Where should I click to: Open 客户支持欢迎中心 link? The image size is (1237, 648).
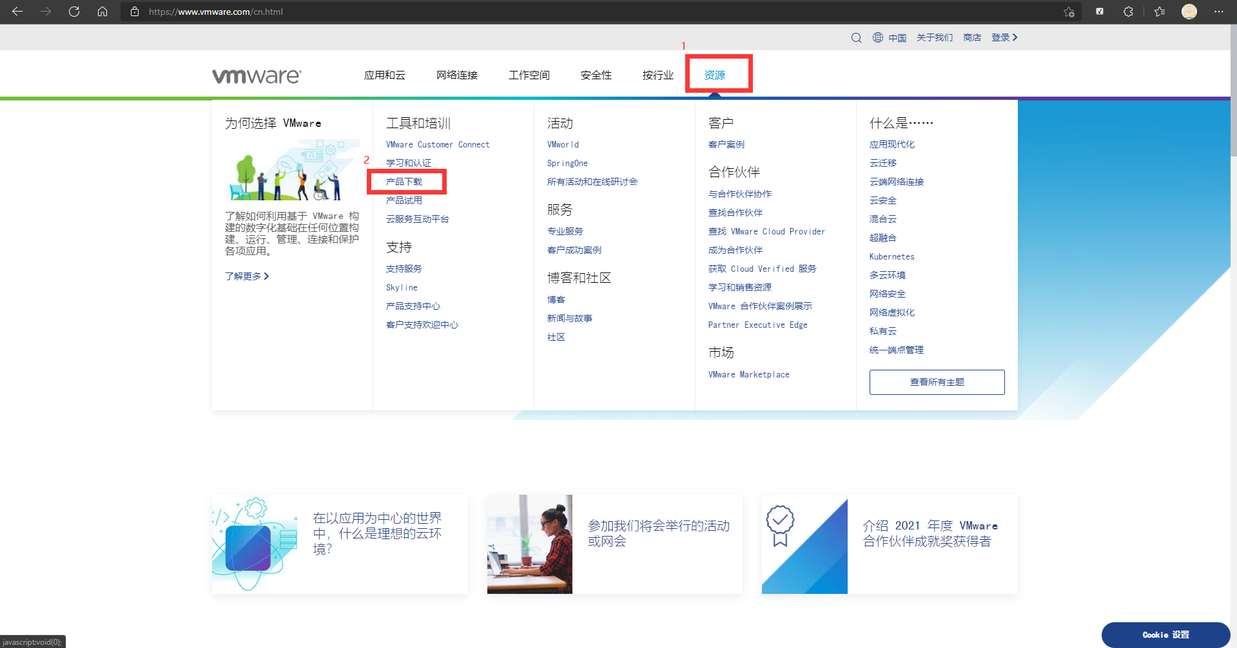[422, 325]
